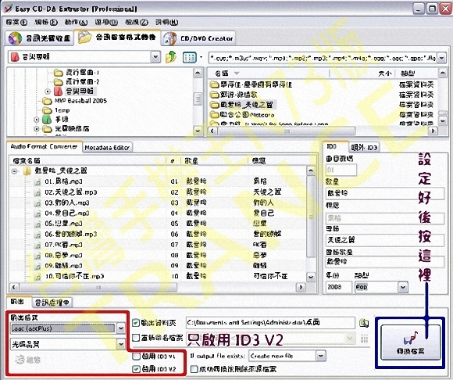Click the music note icon of track 10
453x380 pixels.
[37, 277]
